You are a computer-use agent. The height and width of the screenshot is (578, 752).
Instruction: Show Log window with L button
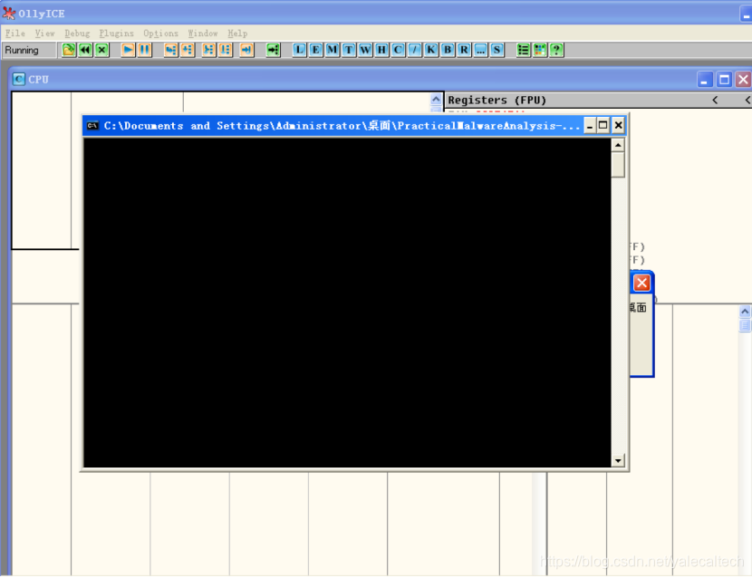299,50
